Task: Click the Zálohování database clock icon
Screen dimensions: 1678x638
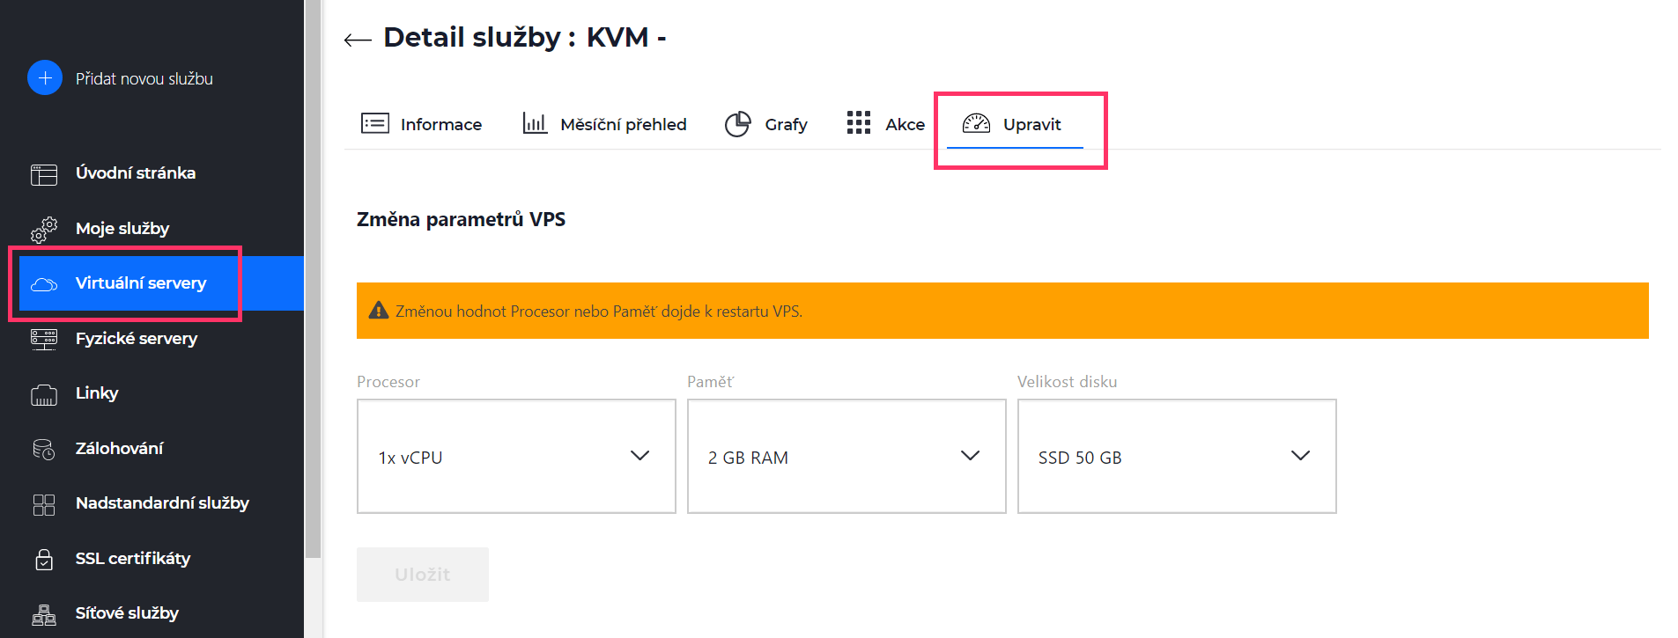Action: (44, 450)
